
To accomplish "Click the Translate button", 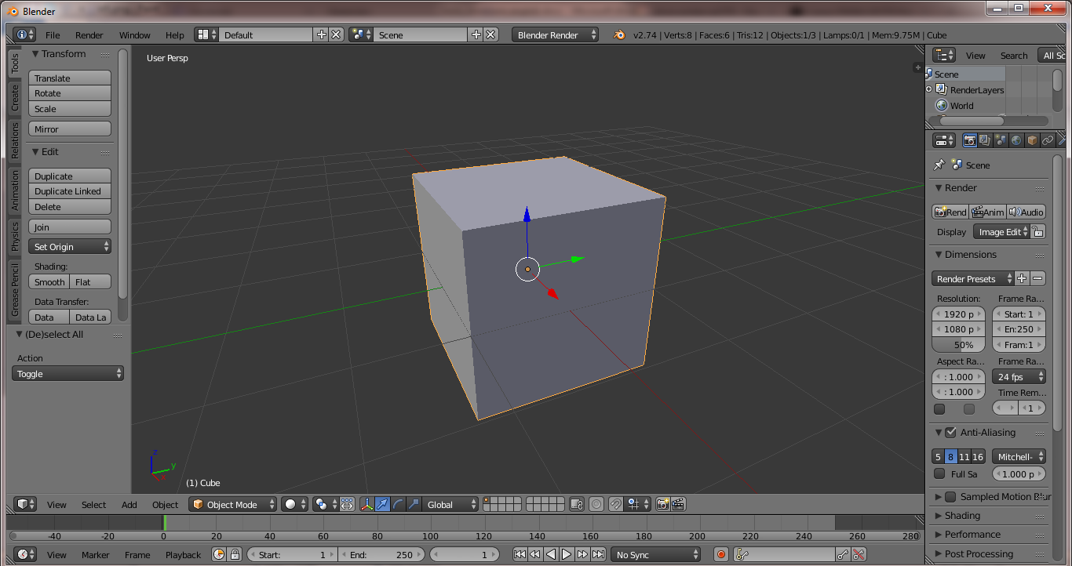I will point(70,78).
